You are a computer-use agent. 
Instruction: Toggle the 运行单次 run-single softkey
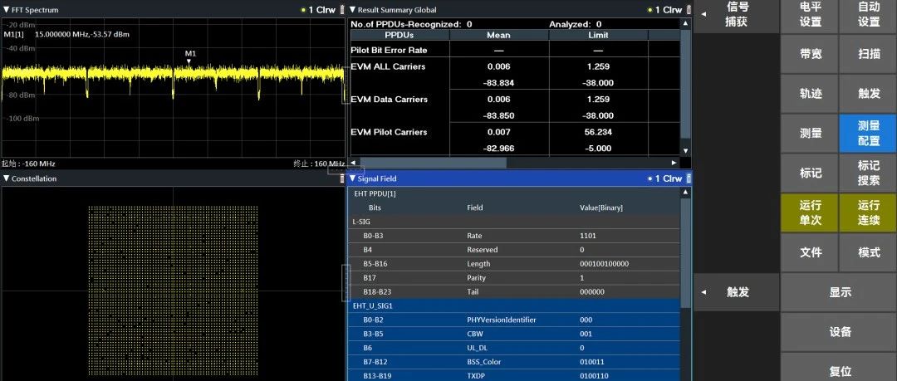(810, 212)
